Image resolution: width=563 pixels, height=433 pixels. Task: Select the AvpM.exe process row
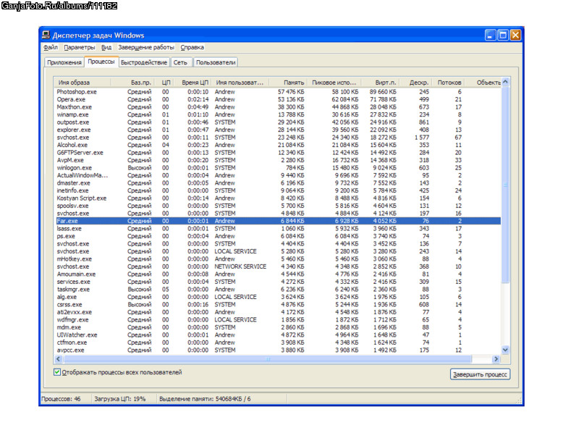click(278, 160)
